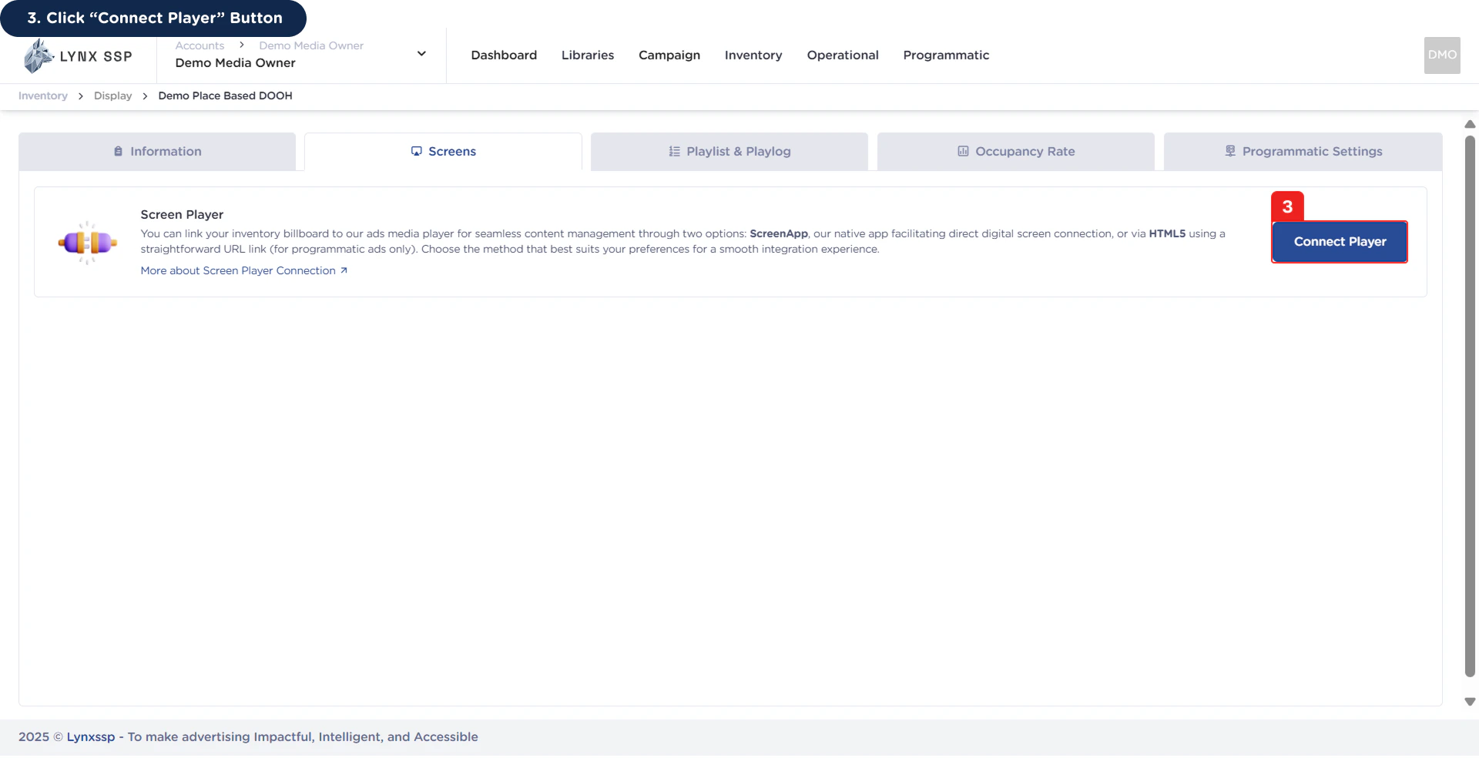Switch to the Occupancy Rate tab

click(x=1015, y=151)
